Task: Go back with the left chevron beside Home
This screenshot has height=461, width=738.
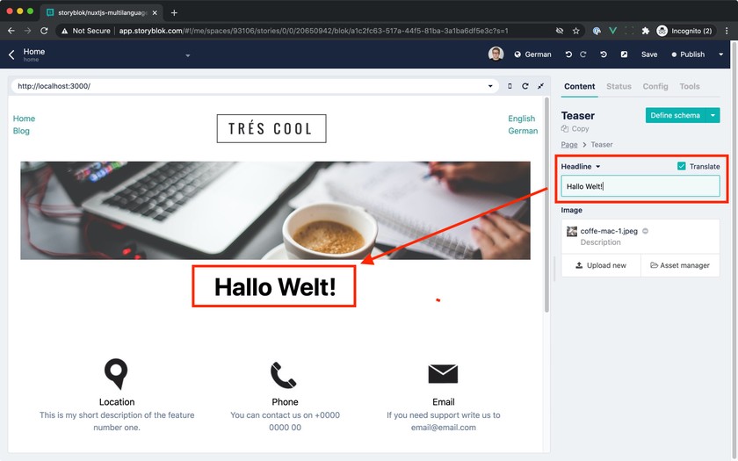Action: coord(11,55)
